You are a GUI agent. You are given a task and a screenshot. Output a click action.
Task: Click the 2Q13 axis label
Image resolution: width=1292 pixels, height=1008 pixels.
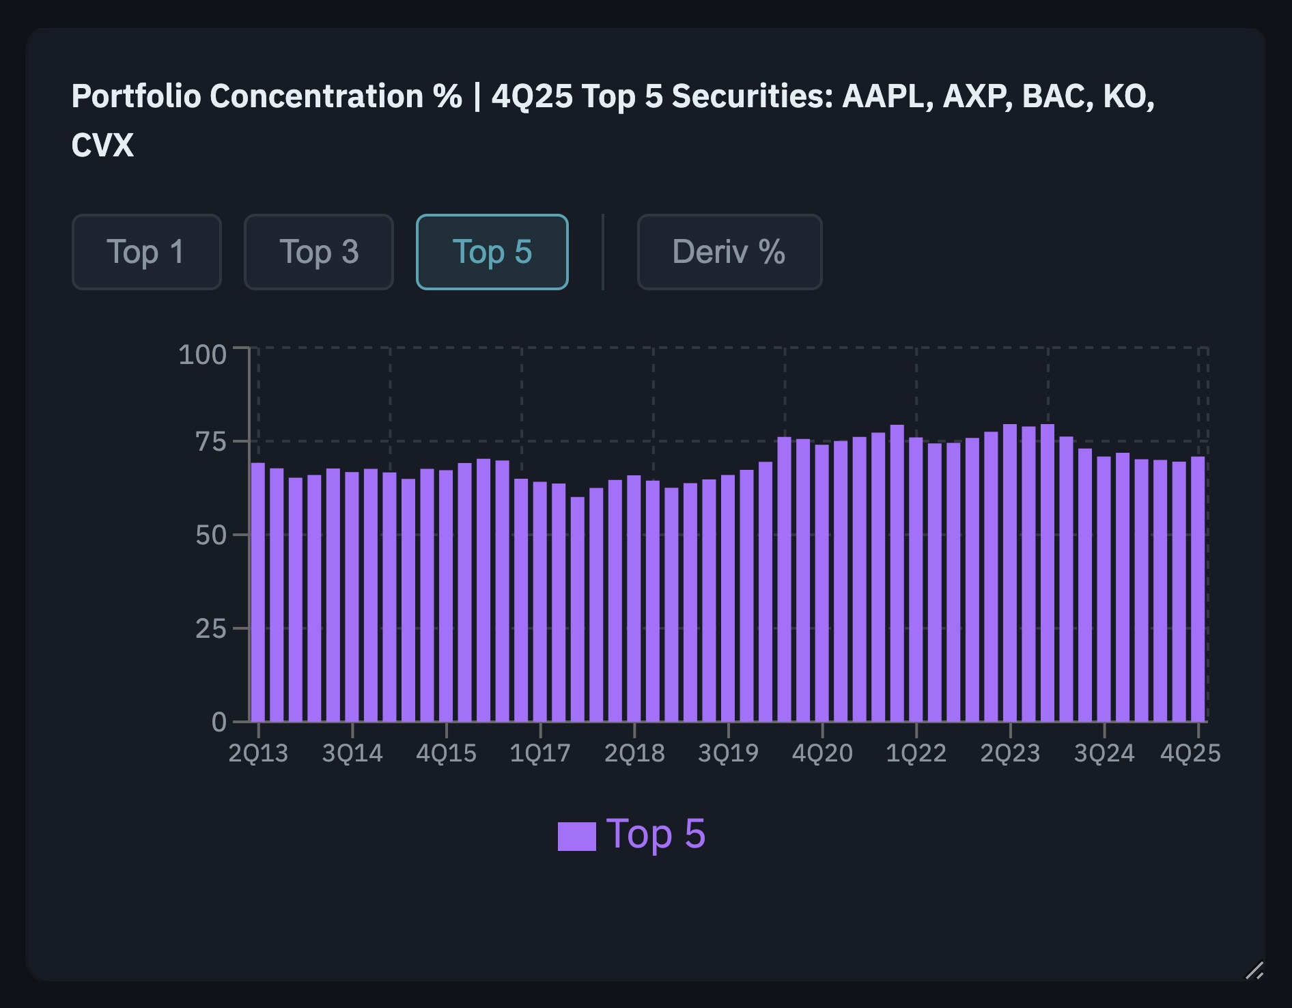pyautogui.click(x=258, y=753)
